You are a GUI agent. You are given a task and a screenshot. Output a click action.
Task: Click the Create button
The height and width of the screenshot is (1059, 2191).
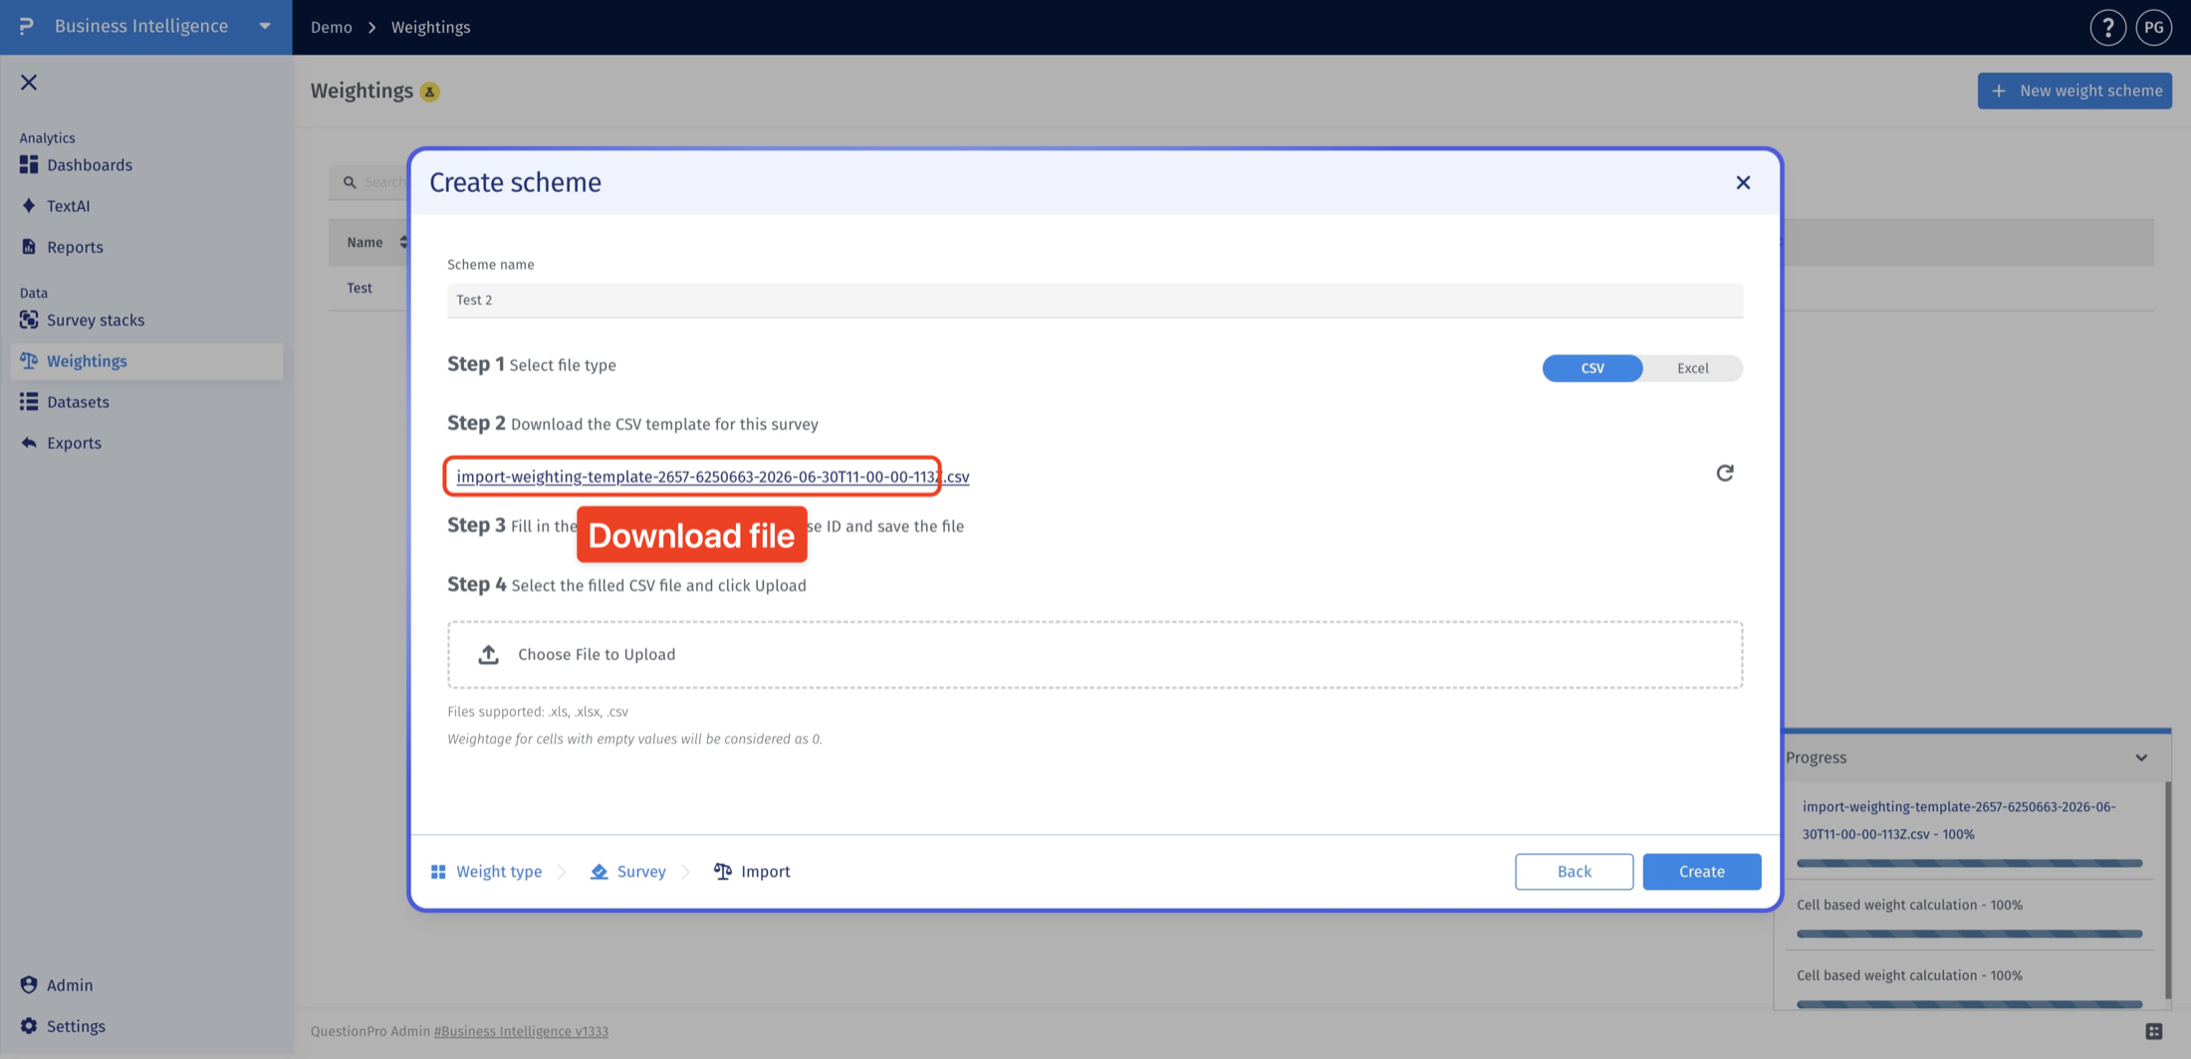[x=1702, y=872]
